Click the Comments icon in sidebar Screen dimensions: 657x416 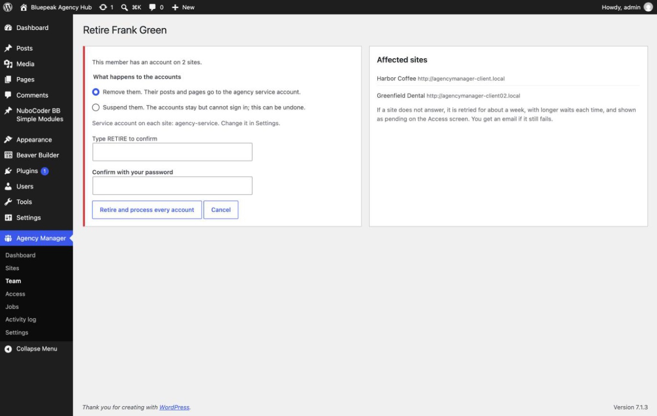pyautogui.click(x=8, y=95)
